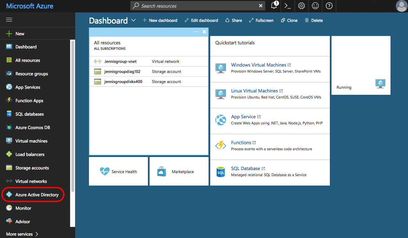Collapse the sidebar with the hamburger icon
The image size is (408, 238).
pos(9,20)
